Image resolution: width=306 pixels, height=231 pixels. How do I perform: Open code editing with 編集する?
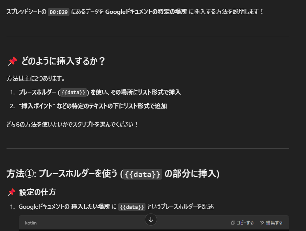271,223
